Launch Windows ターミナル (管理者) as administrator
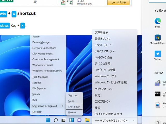Screen dimensions: 166x124 115,82
